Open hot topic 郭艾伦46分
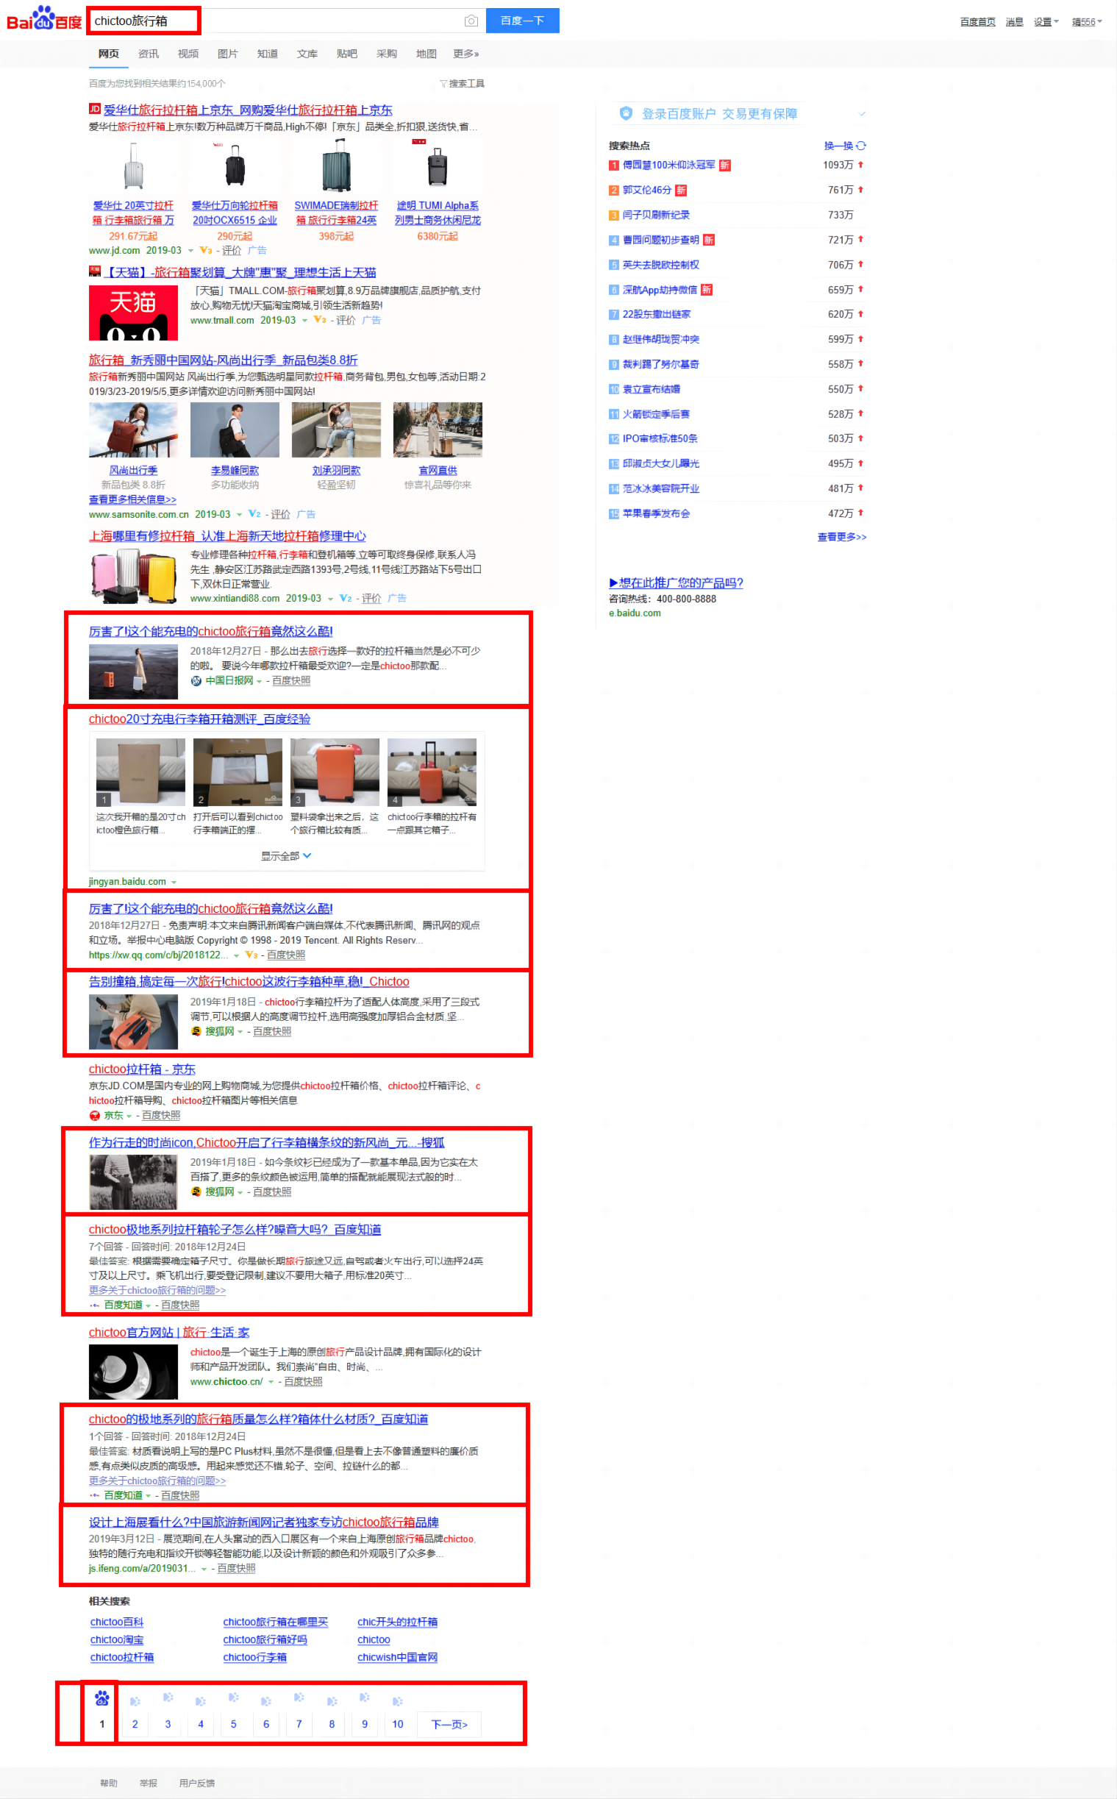 click(x=647, y=190)
